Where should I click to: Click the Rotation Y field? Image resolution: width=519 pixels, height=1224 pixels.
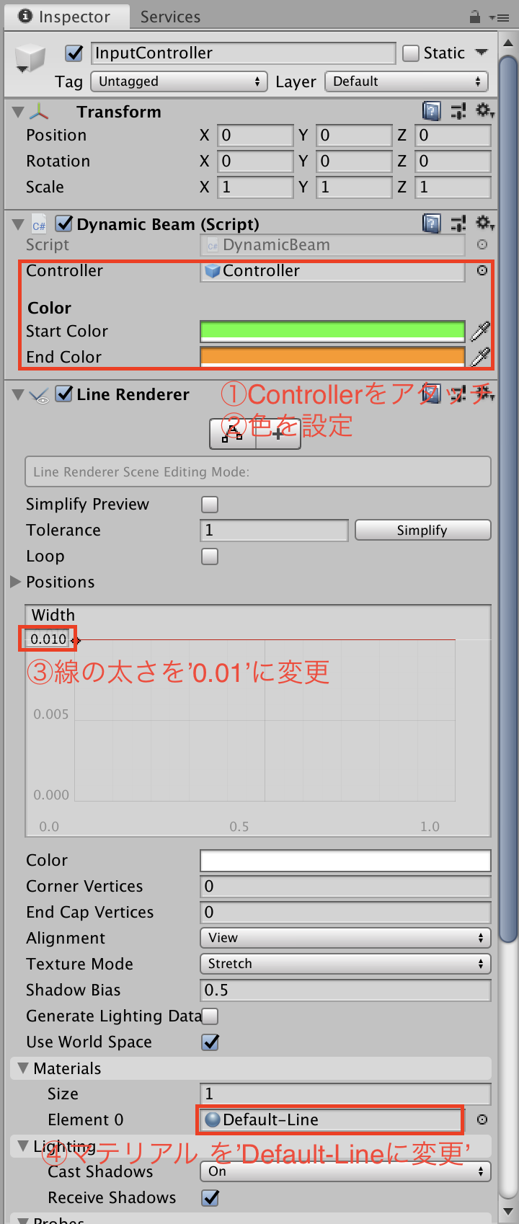tap(354, 161)
